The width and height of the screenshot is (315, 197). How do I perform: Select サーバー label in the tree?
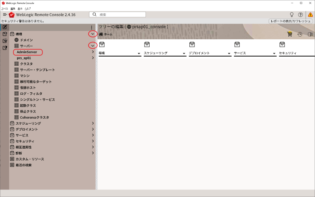[x=26, y=46]
